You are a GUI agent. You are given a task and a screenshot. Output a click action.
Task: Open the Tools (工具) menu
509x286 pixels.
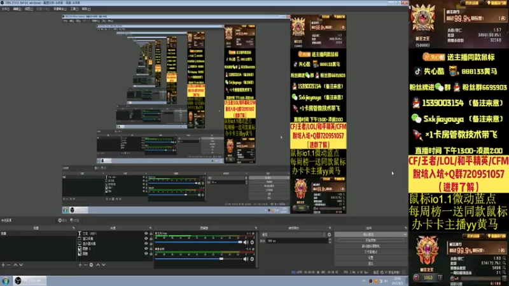pos(74,9)
